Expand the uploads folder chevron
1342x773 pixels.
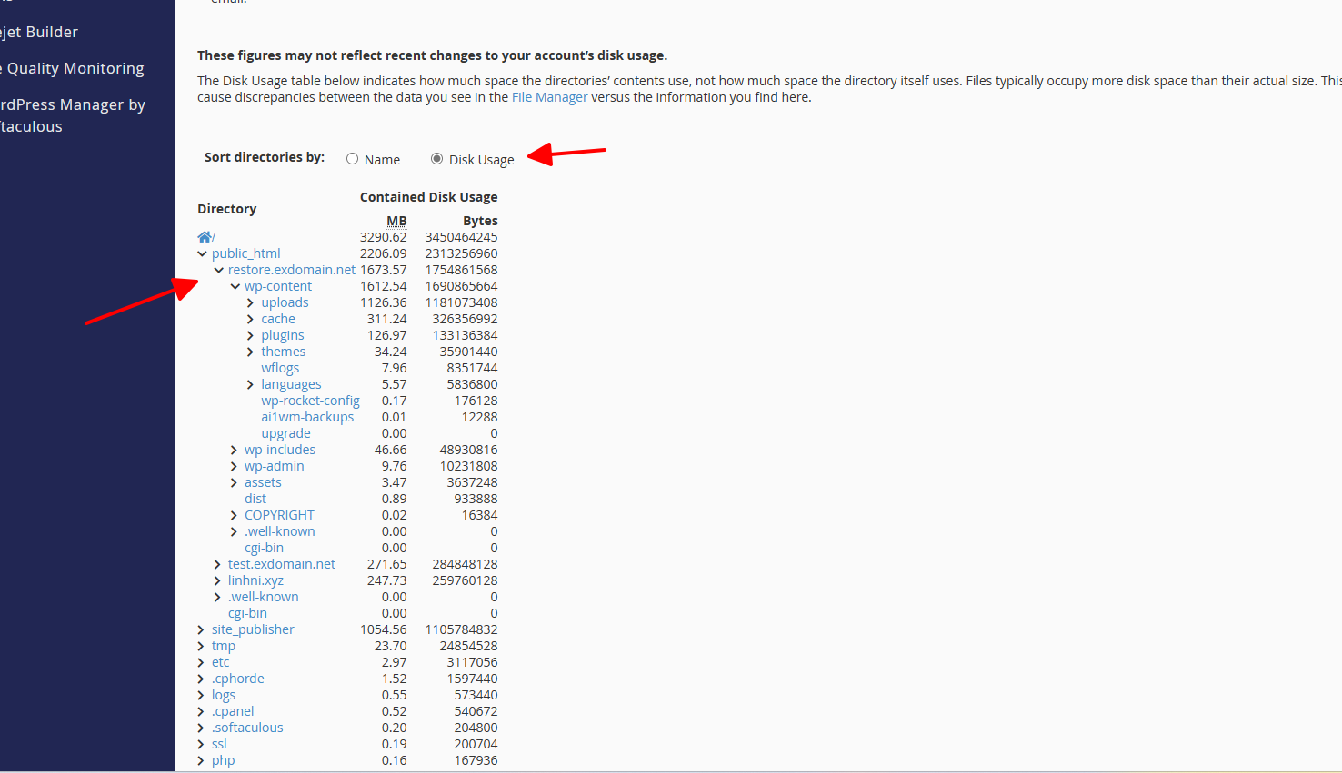251,302
